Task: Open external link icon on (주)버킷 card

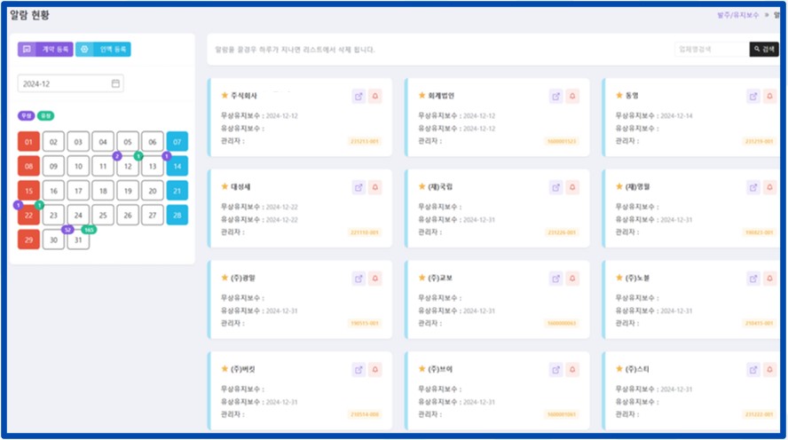Action: click(359, 369)
